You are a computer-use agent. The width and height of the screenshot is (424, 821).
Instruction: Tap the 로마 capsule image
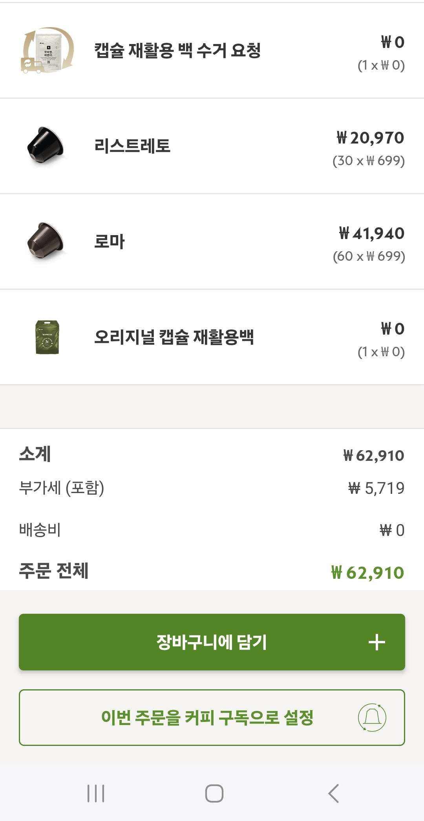pyautogui.click(x=46, y=241)
